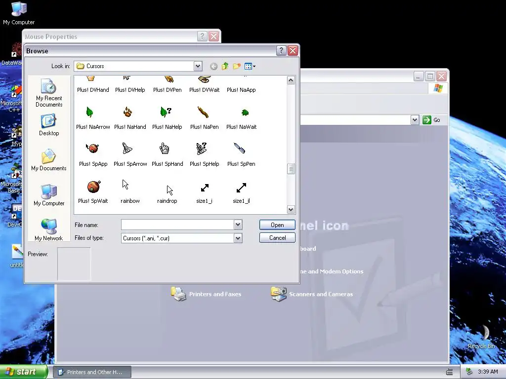This screenshot has width=506, height=379.
Task: Select the Plus! NaPen twig cursor
Action: (x=204, y=118)
